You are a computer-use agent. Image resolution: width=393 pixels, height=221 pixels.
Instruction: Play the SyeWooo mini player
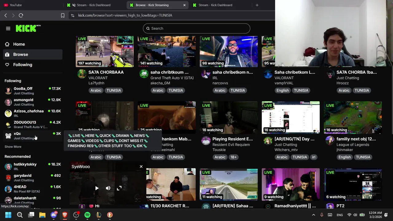(x=97, y=188)
